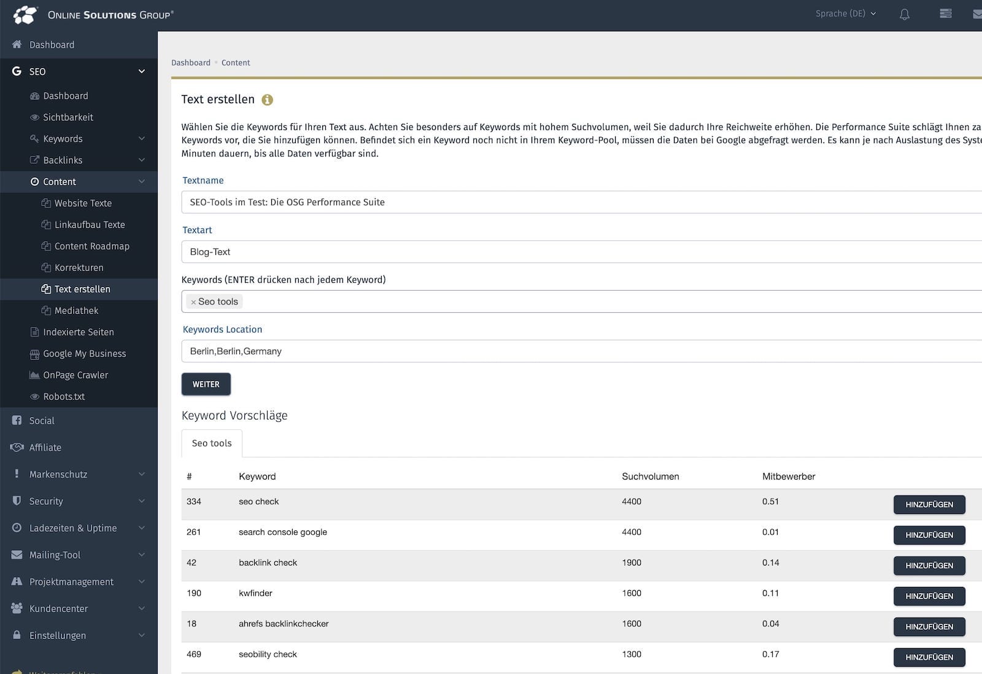Open the notifications bell icon
The image size is (982, 674).
tap(904, 14)
